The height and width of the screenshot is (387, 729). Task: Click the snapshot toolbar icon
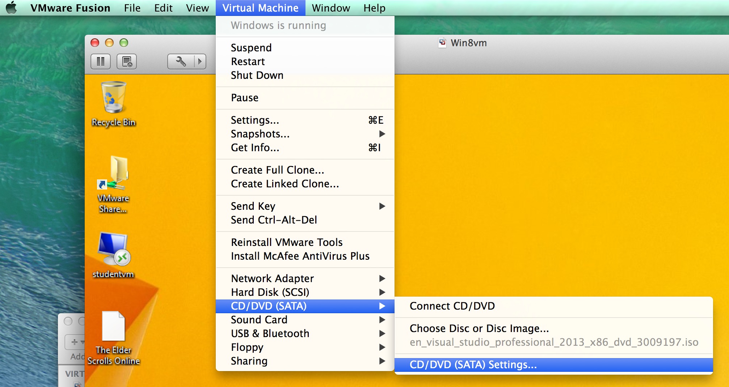[x=127, y=61]
